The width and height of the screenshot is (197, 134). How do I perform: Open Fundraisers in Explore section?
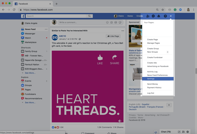click(x=30, y=94)
